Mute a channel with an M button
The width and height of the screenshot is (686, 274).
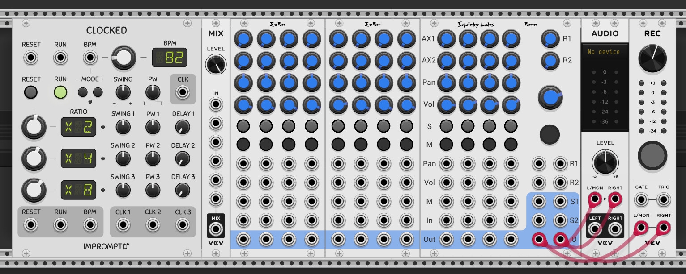[x=446, y=144]
